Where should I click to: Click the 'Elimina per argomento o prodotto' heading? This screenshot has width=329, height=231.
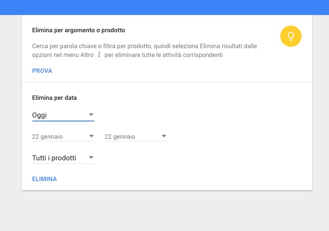point(78,30)
